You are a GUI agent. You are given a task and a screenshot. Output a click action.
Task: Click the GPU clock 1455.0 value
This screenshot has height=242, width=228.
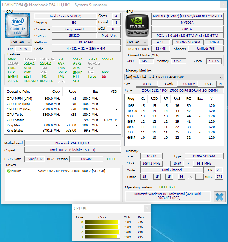146,61
